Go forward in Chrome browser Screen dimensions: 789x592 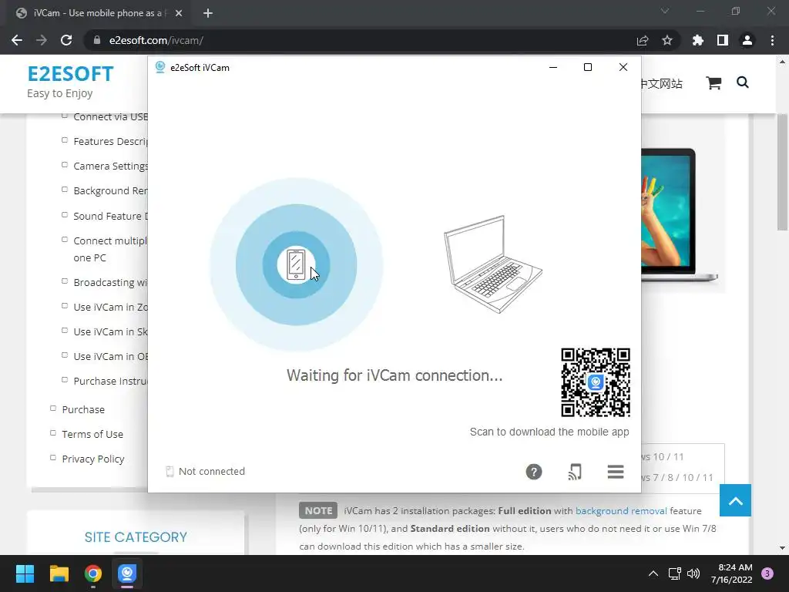[42, 40]
